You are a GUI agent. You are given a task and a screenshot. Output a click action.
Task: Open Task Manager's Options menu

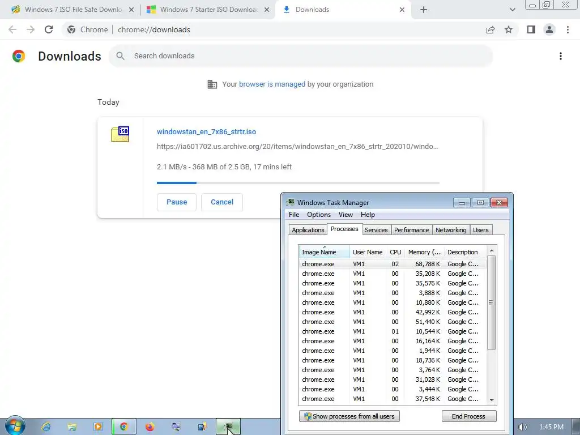(319, 215)
